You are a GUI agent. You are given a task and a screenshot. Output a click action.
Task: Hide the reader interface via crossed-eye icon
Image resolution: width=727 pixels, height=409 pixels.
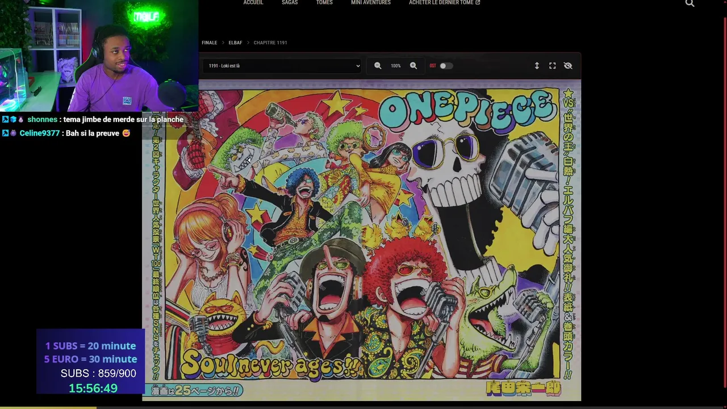click(x=568, y=66)
